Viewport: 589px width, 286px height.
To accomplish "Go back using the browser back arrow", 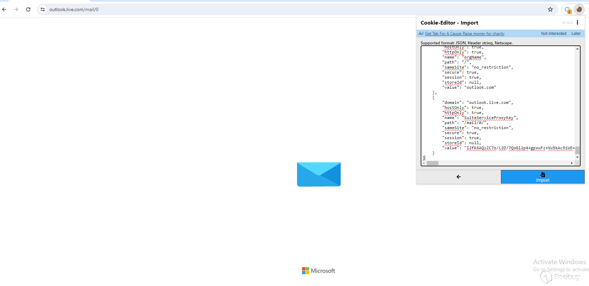I will point(4,9).
